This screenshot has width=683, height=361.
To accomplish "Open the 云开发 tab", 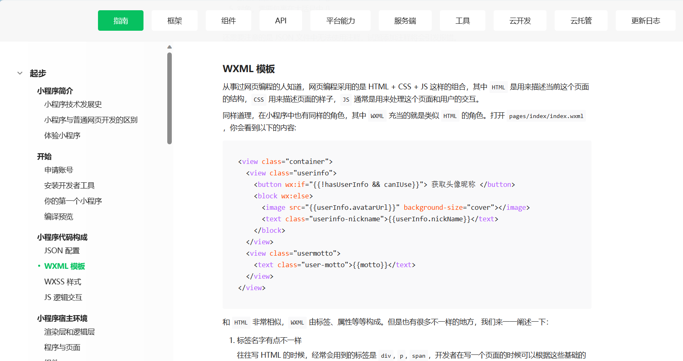I will pyautogui.click(x=520, y=20).
